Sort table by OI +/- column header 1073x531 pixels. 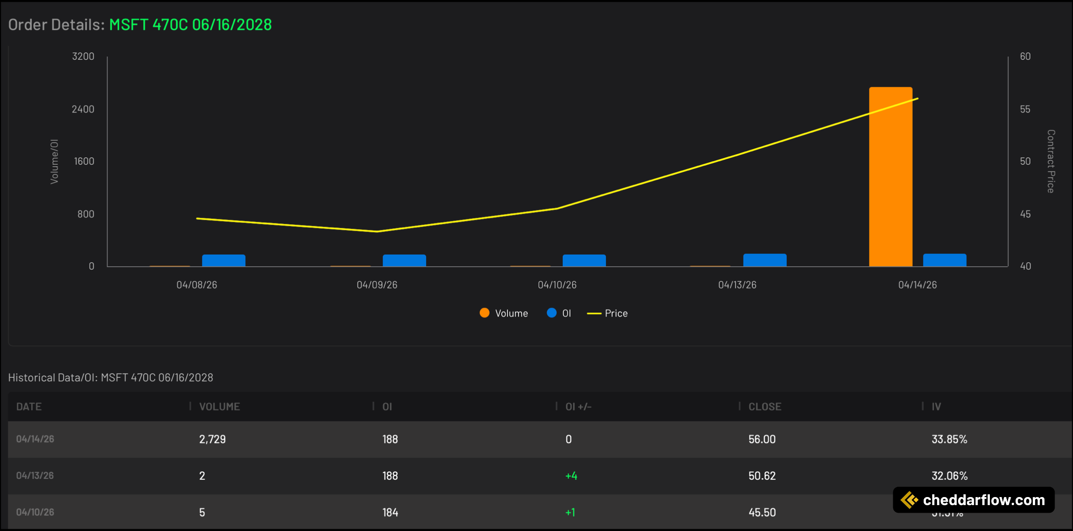pos(578,406)
